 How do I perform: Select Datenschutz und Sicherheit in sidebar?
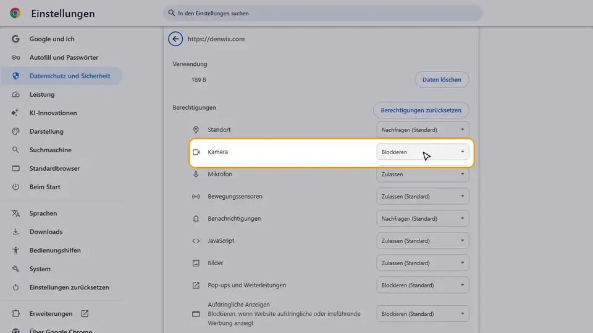61,76
